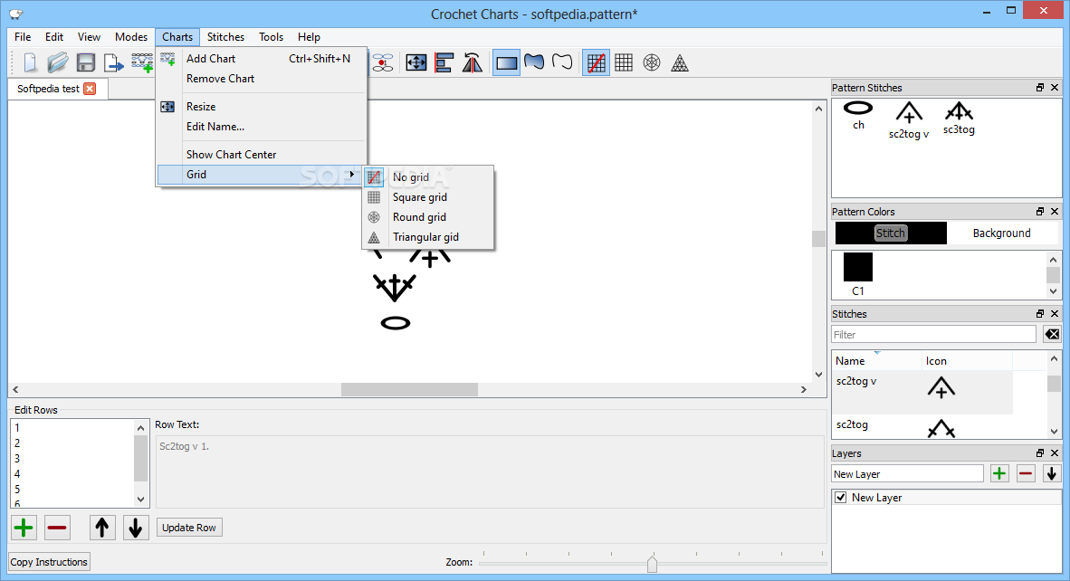
Task: Choose Triangular gid in the Grid submenu
Action: click(427, 236)
